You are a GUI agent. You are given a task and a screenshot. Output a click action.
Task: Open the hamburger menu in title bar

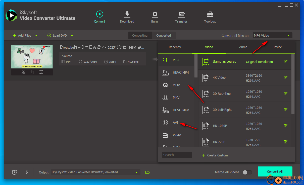coord(280,5)
